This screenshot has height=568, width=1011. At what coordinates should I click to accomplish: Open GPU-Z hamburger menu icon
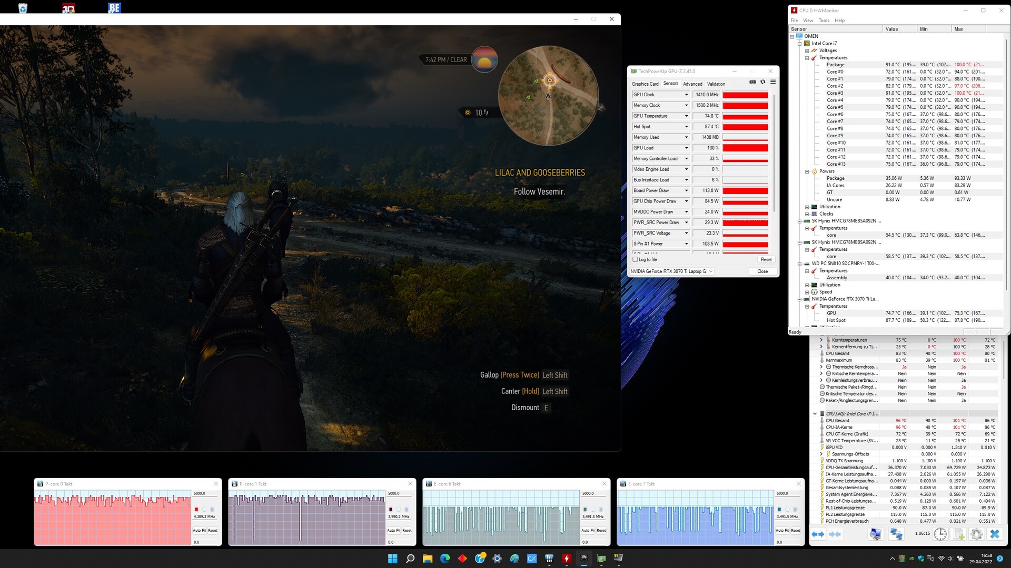(773, 82)
